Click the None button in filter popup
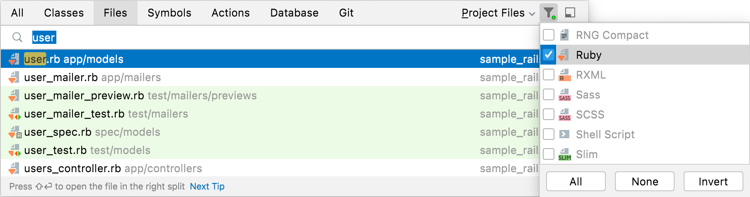The height and width of the screenshot is (197, 750). click(644, 181)
